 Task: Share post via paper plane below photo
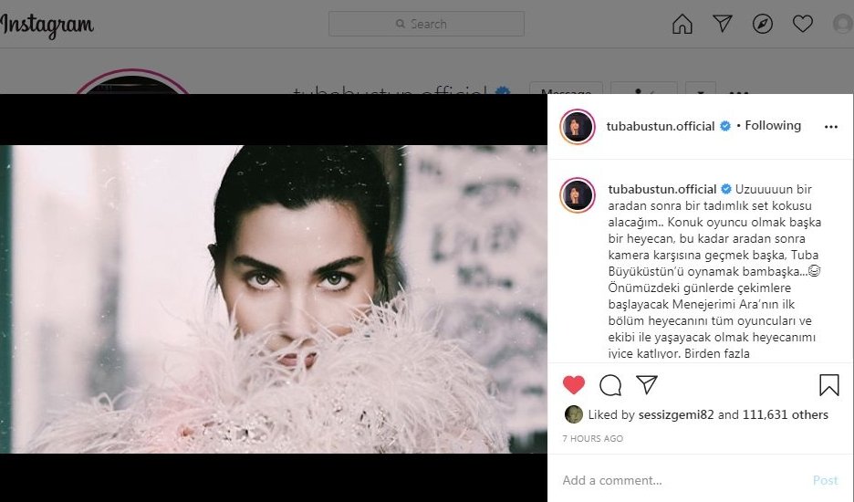(x=647, y=384)
